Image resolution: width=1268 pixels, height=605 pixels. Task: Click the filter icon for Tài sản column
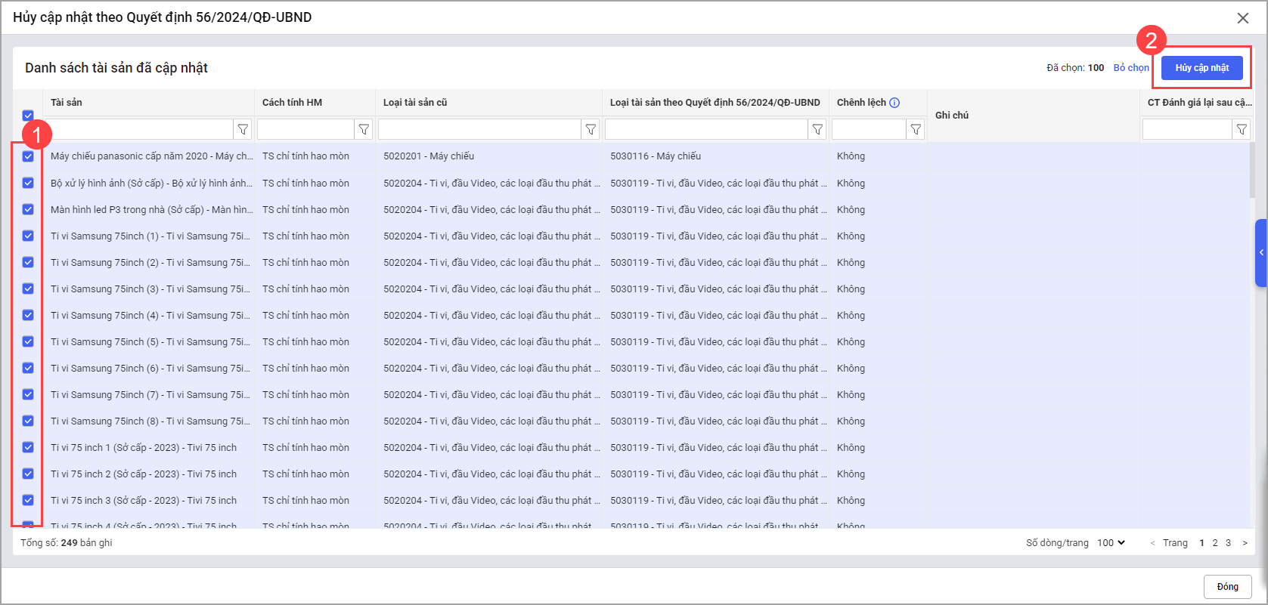(243, 130)
